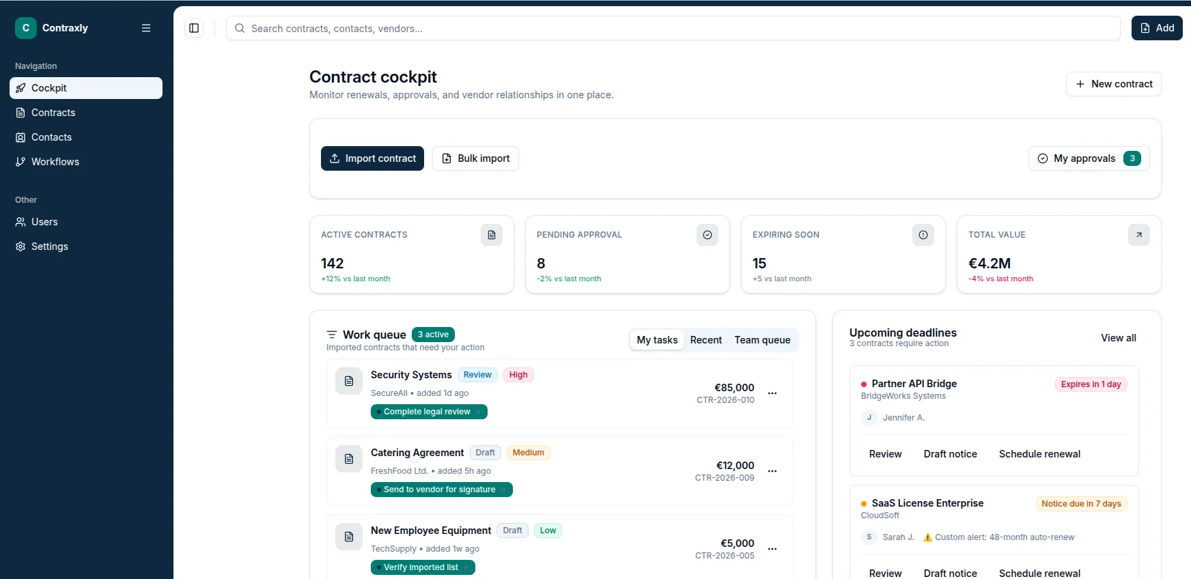Screen dimensions: 1191x579
Task: Open the New Employee Equipment title
Action: [x=431, y=531]
